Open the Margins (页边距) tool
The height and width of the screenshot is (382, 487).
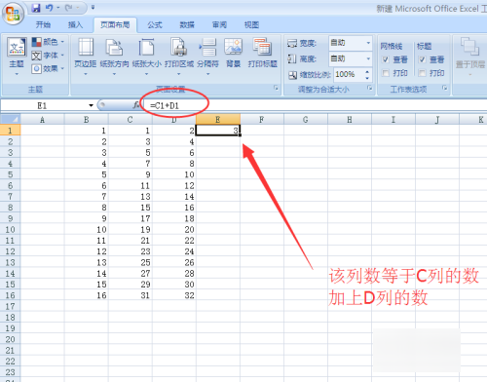tap(86, 57)
